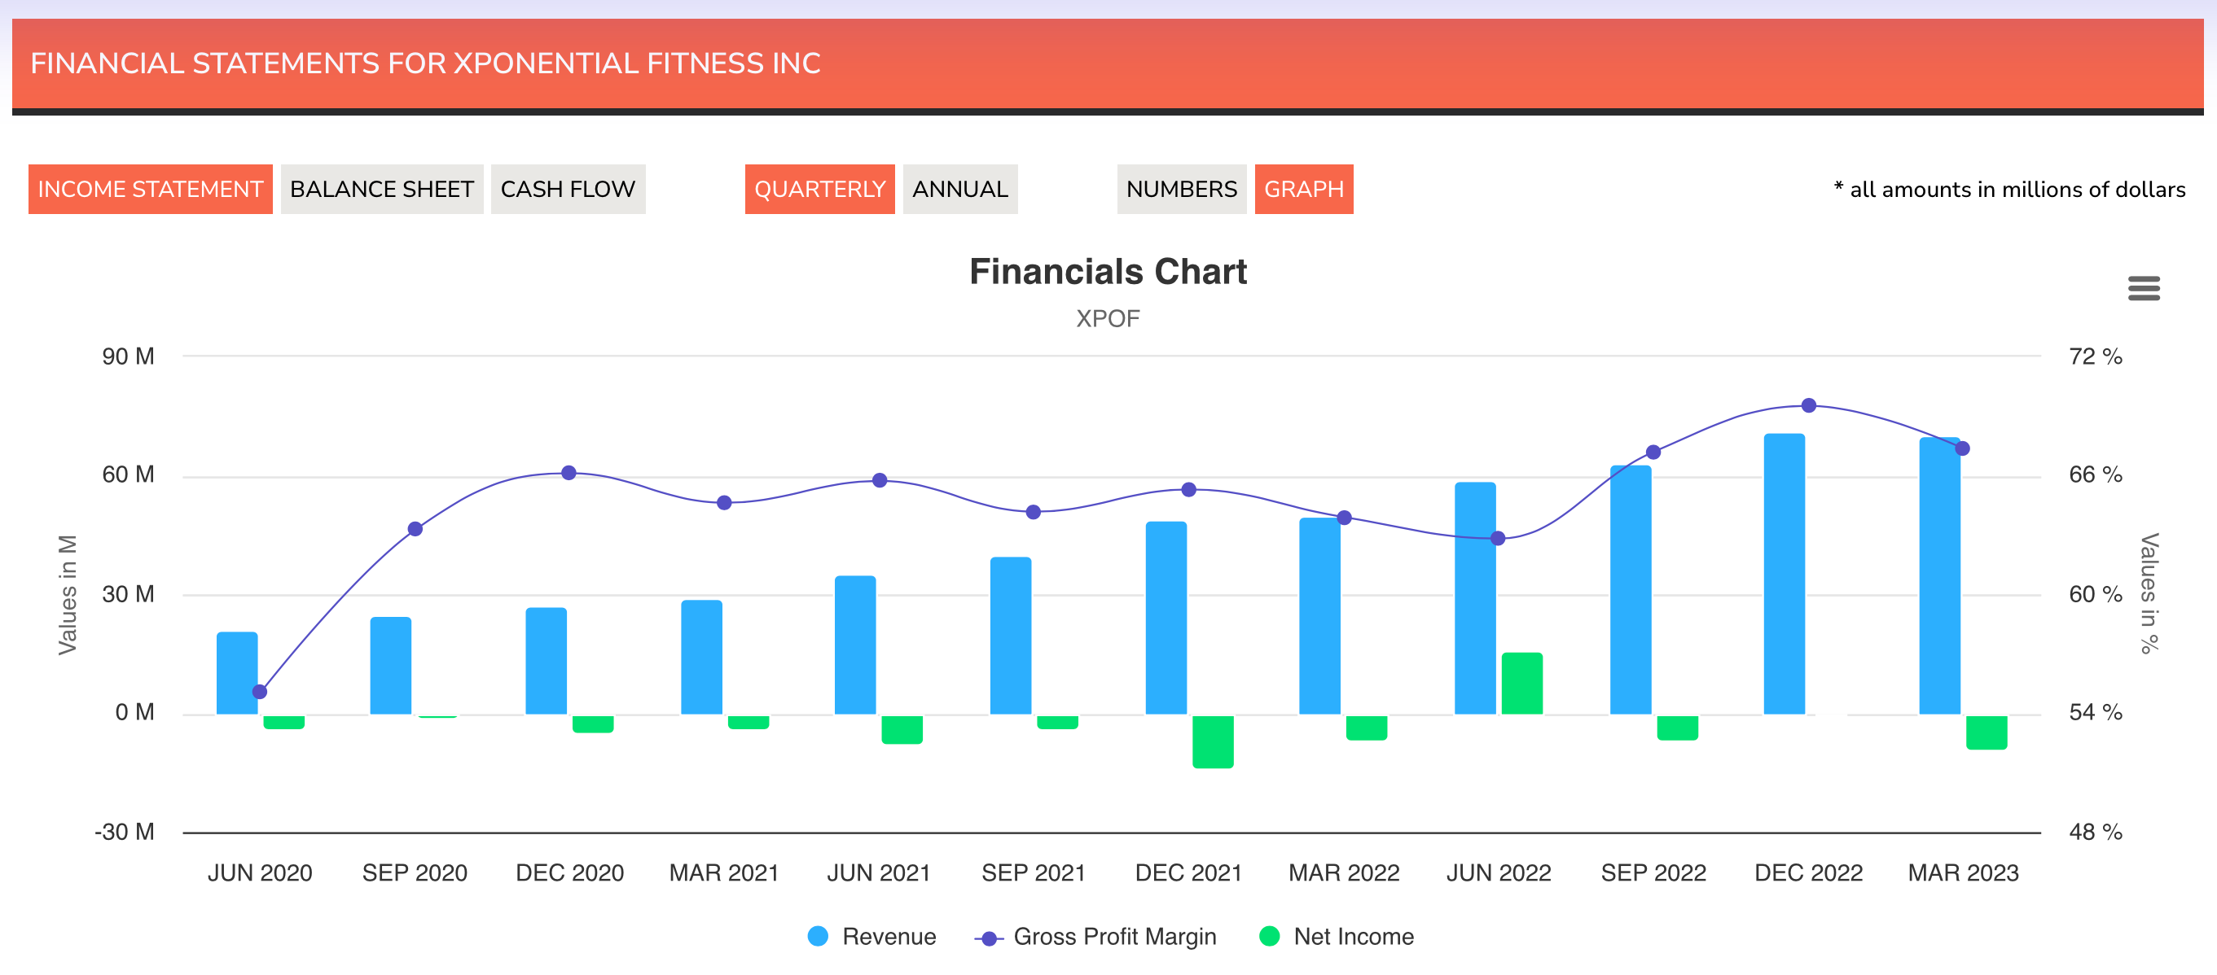Click the JUN 2020 revenue bar
Viewport: 2217px width, 975px height.
click(237, 673)
